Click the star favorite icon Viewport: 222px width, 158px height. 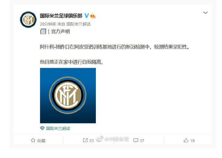(33, 140)
